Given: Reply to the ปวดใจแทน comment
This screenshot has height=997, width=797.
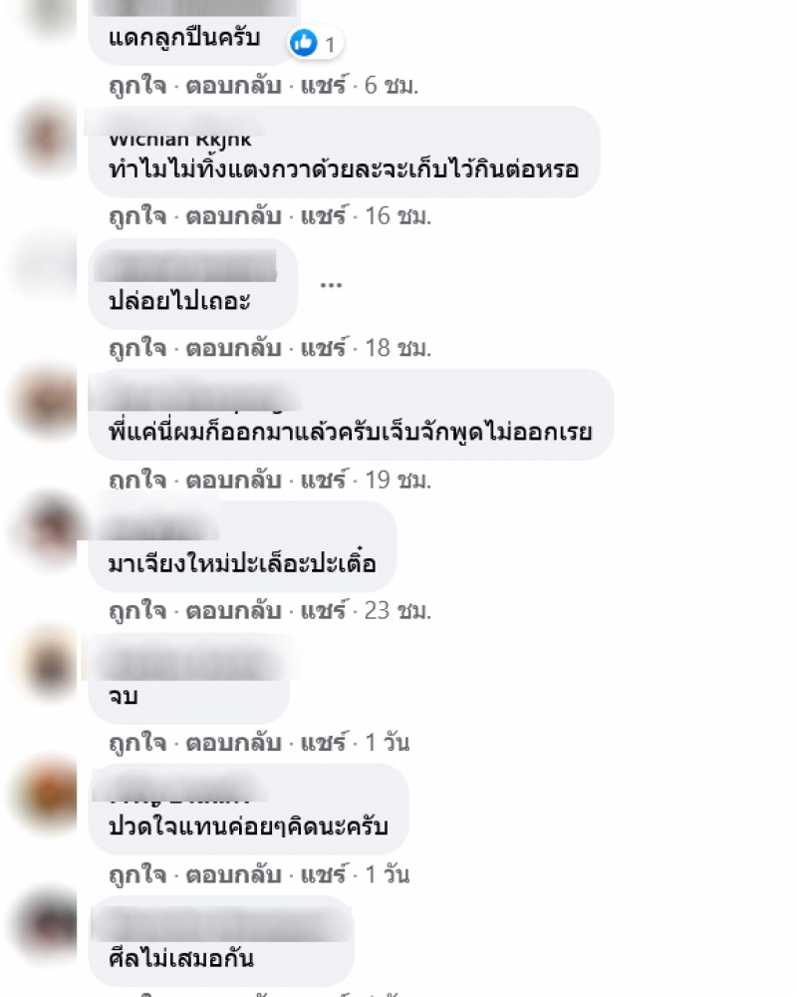Looking at the screenshot, I should pos(233,874).
